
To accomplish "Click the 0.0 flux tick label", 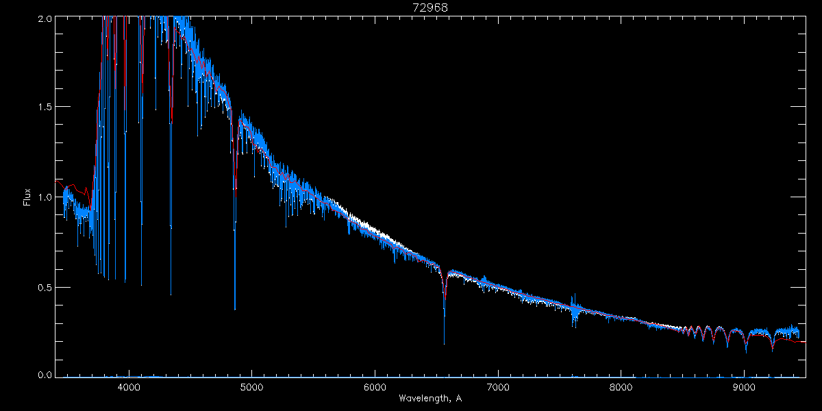I will pyautogui.click(x=45, y=375).
